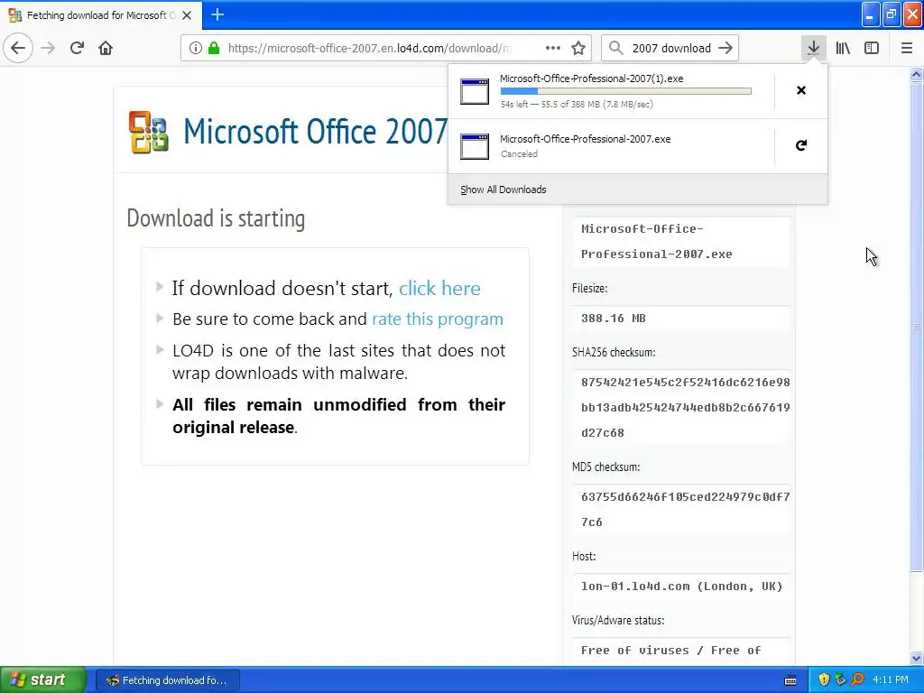The width and height of the screenshot is (924, 693).
Task: Click the security shield tray icon
Action: tap(824, 679)
